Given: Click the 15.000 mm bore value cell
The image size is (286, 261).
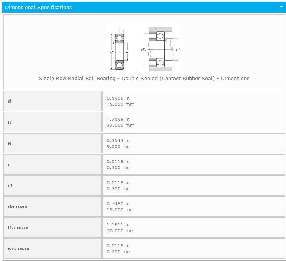Looking at the screenshot, I should pos(193,101).
